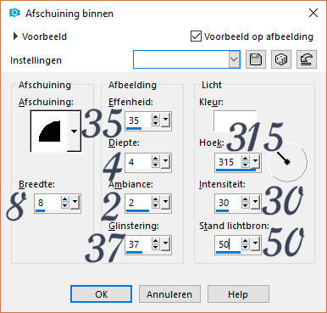Decrease the Hoek angle with down arrow

(246, 165)
